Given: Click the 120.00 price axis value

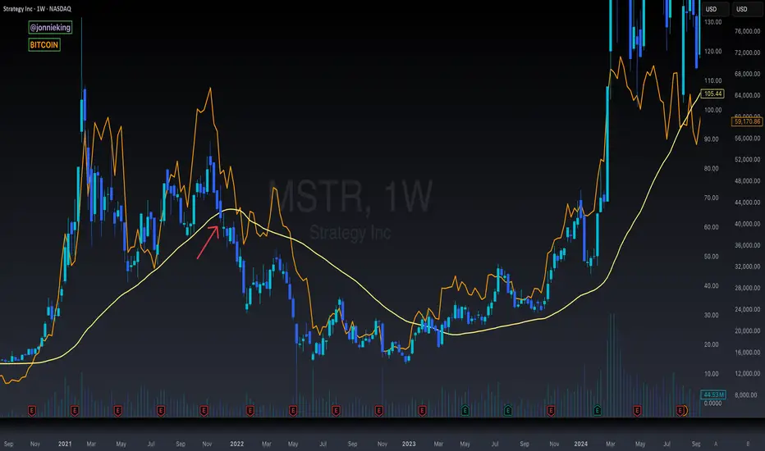Looking at the screenshot, I should (712, 52).
